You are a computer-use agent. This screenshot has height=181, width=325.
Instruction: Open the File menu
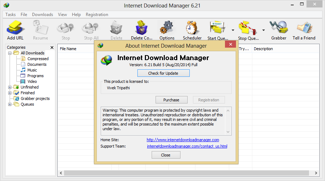pyautogui.click(x=24, y=15)
